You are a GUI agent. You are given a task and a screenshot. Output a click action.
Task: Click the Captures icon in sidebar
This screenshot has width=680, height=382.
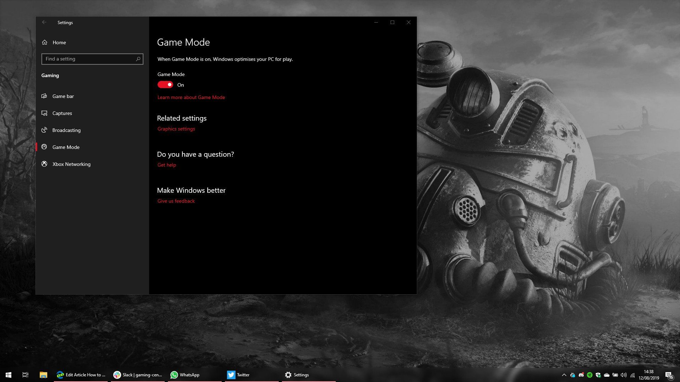click(x=44, y=113)
